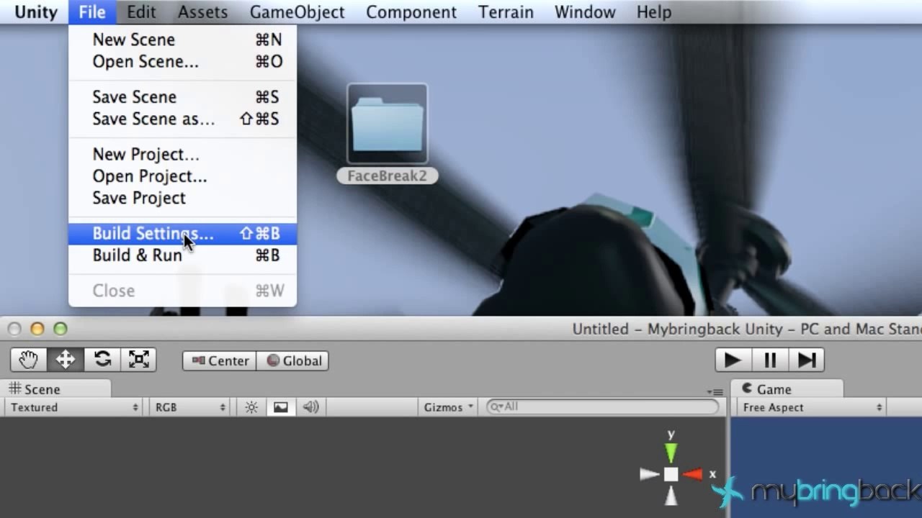922x518 pixels.
Task: Open the Component menu
Action: coord(411,12)
